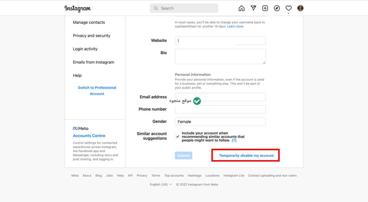Open Switch to Professional Account link

(x=97, y=91)
